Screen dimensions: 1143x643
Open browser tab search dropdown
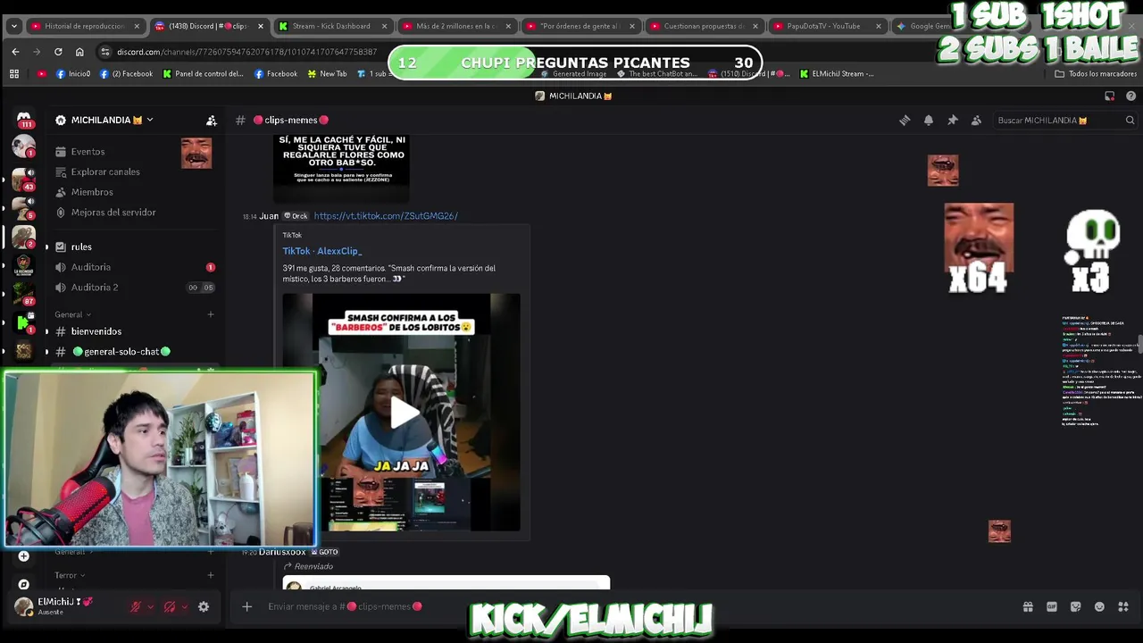tap(13, 26)
